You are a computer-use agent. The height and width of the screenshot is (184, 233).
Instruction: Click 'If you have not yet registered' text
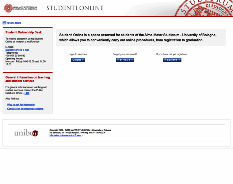pyautogui.click(x=172, y=54)
